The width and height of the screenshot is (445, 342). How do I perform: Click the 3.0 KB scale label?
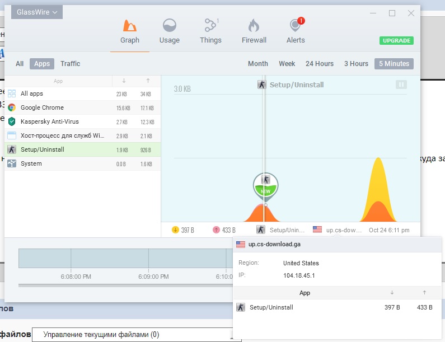tap(182, 89)
